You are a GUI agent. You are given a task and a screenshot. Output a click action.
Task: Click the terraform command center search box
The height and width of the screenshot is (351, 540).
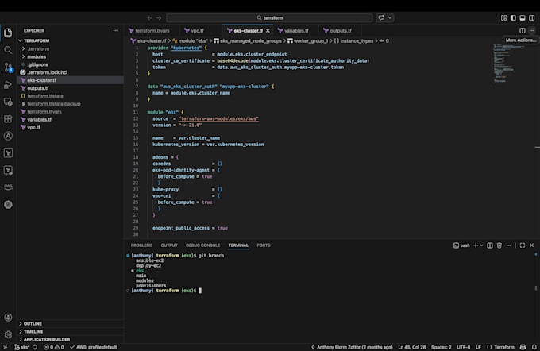tap(269, 18)
